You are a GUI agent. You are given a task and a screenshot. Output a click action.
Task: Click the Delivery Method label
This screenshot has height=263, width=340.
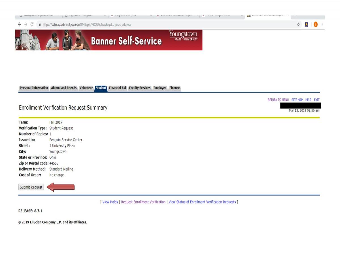(33, 169)
